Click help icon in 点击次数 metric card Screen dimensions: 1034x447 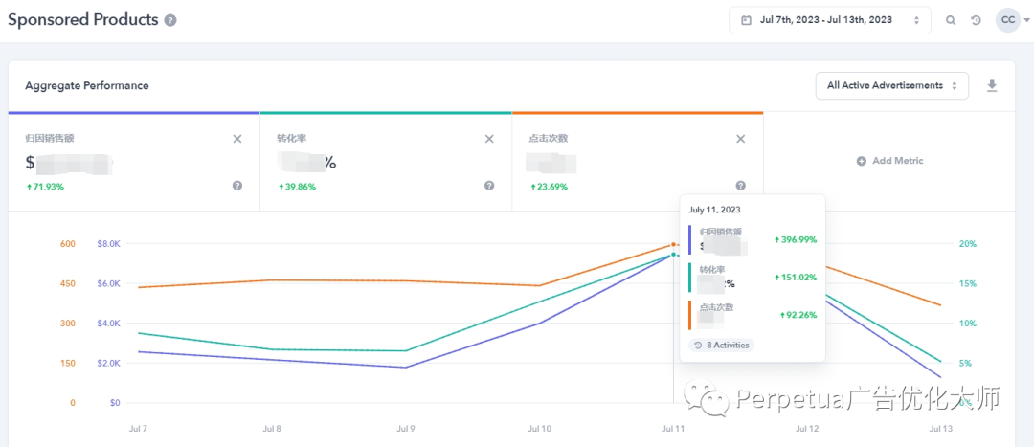point(740,186)
